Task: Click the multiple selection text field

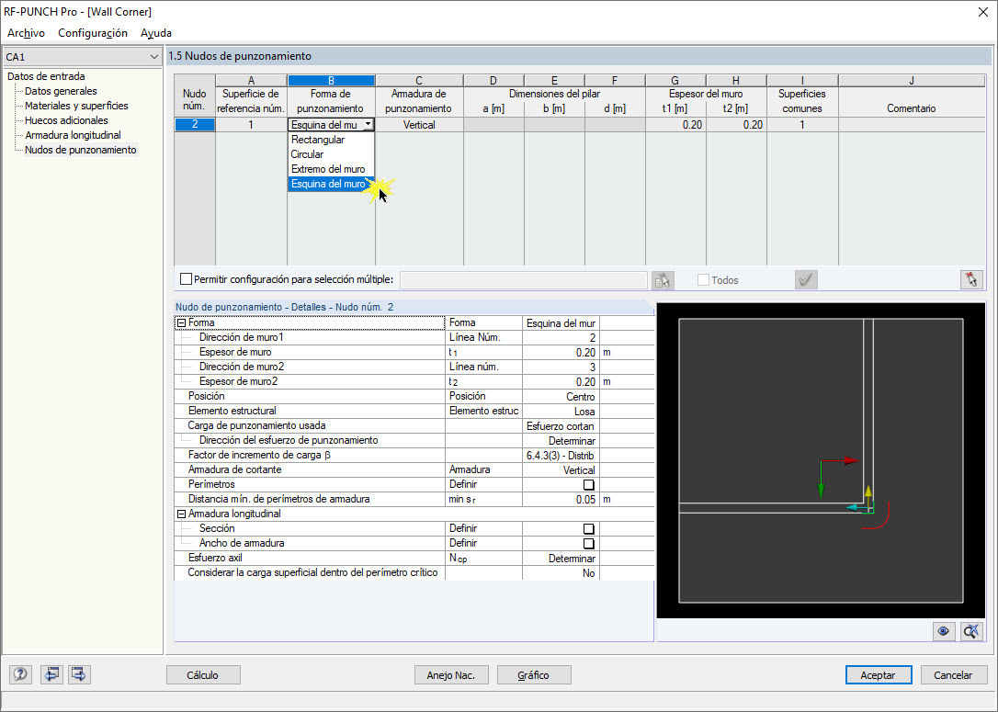Action: (x=523, y=280)
